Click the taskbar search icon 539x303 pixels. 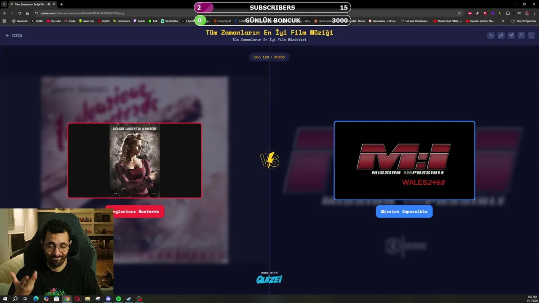15,299
